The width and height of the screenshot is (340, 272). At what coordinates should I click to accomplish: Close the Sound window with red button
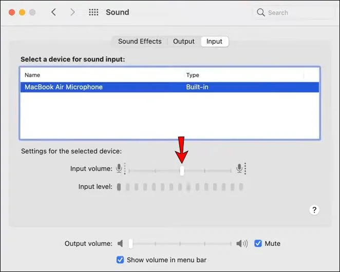pos(12,12)
